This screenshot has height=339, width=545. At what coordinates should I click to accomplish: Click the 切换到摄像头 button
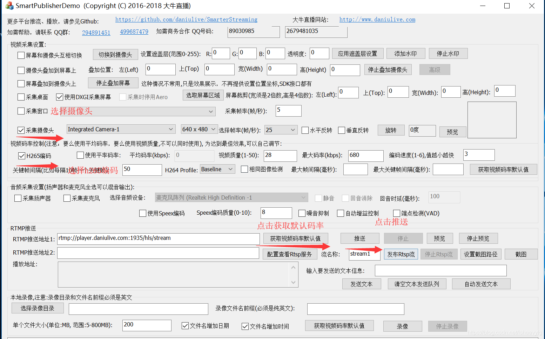tap(115, 54)
